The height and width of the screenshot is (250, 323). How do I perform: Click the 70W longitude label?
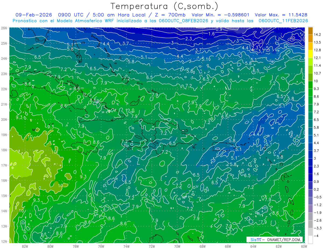point(177,246)
